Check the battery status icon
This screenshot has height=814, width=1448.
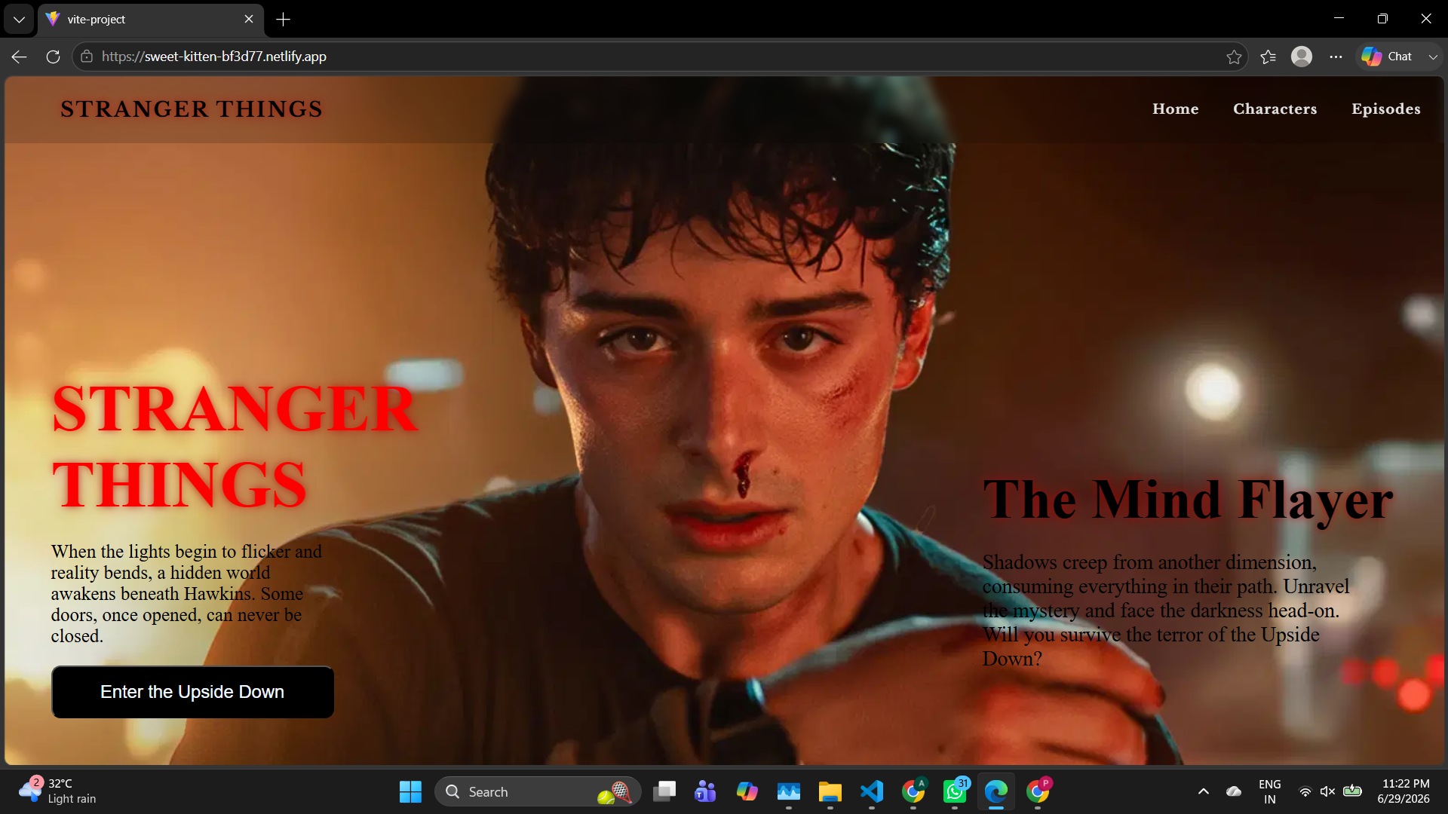coord(1353,792)
